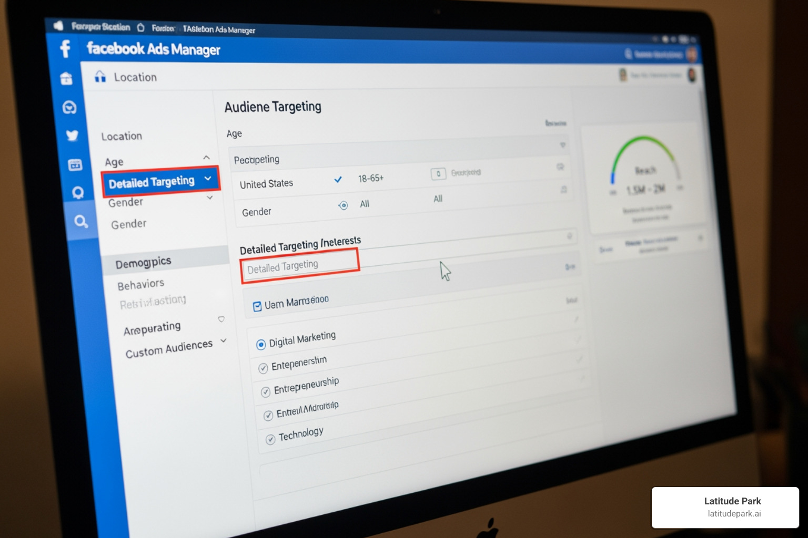Viewport: 808px width, 538px height.
Task: Click the home icon below the Facebook logo
Action: point(66,78)
